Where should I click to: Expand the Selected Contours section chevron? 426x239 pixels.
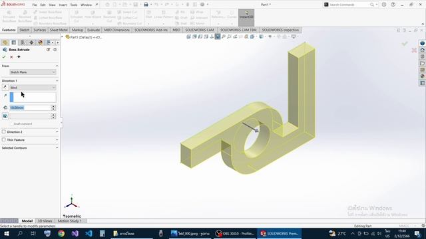[x=57, y=147]
